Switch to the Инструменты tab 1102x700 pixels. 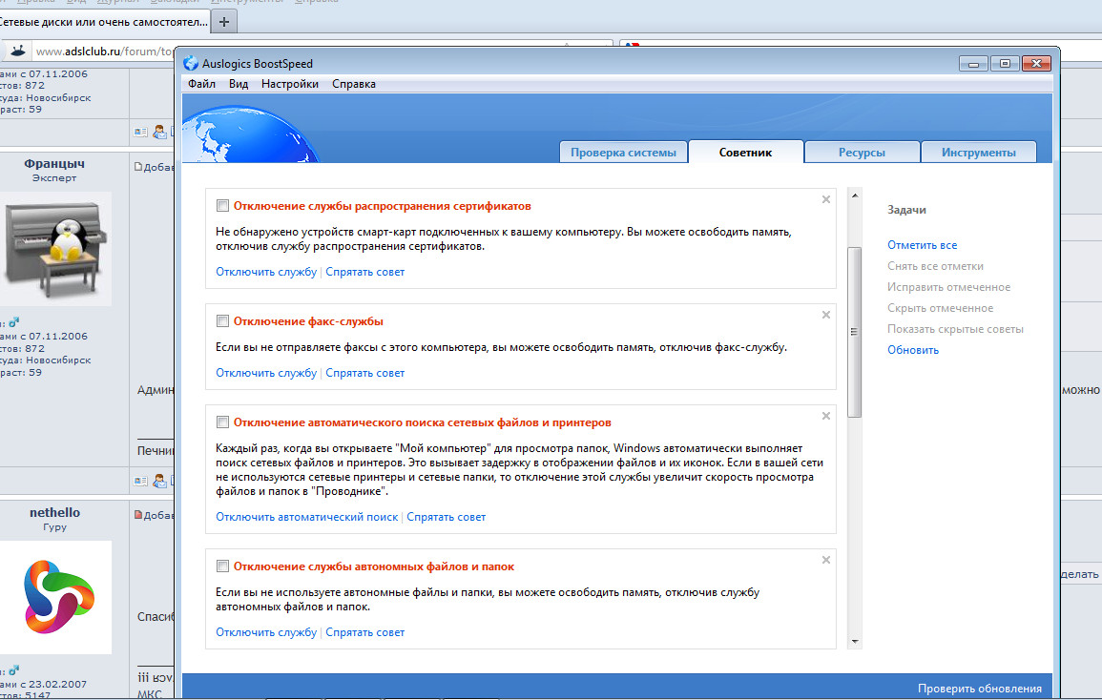click(978, 153)
